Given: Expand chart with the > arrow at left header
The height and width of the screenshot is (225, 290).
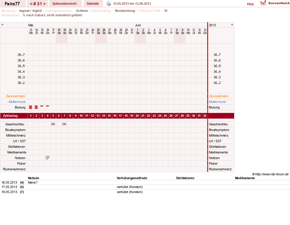Looking at the screenshot, I should 2,25.
